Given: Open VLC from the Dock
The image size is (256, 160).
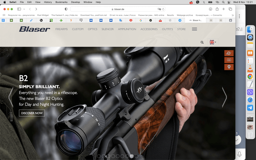Looking at the screenshot, I should click(x=250, y=69).
